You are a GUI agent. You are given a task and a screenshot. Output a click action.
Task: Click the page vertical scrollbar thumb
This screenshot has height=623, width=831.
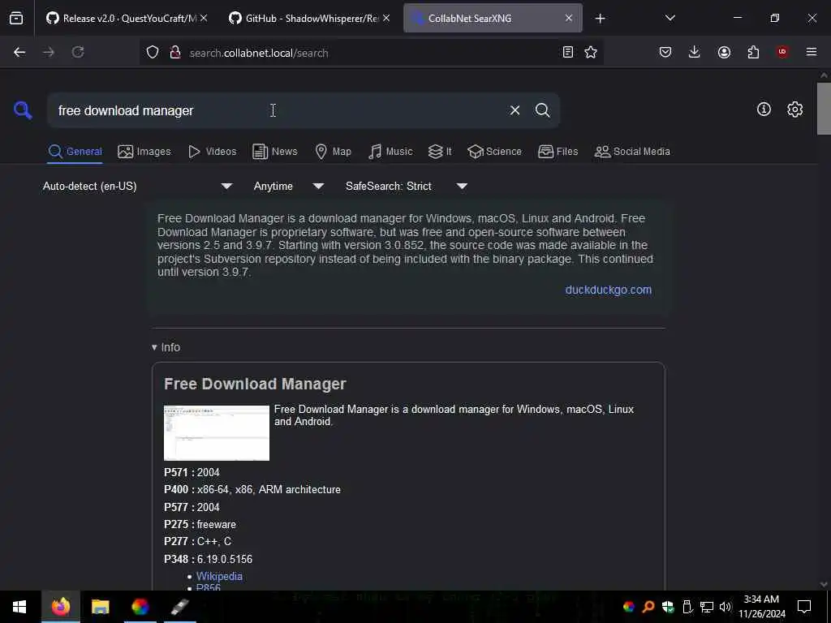(824, 109)
